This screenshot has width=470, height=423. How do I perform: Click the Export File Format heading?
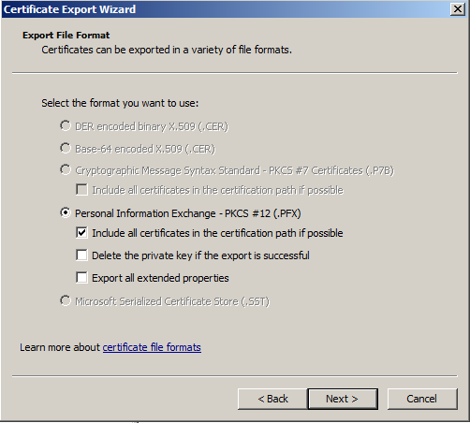66,36
